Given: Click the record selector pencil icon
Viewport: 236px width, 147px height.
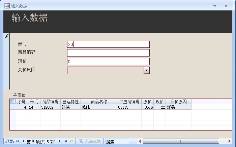Looking at the screenshot, I should (x=7, y=36).
